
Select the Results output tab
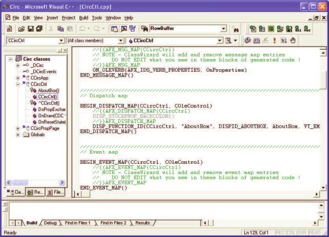pyautogui.click(x=143, y=223)
